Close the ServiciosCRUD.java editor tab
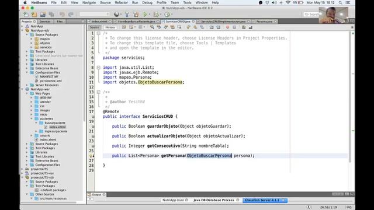The width and height of the screenshot is (374, 210). 193,22
